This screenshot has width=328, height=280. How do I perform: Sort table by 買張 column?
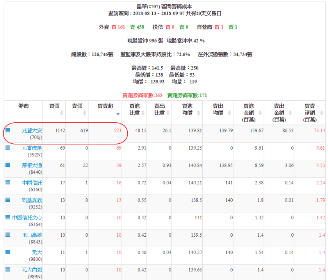pos(54,109)
